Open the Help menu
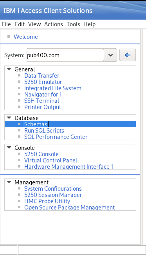The image size is (146, 255). [89, 24]
